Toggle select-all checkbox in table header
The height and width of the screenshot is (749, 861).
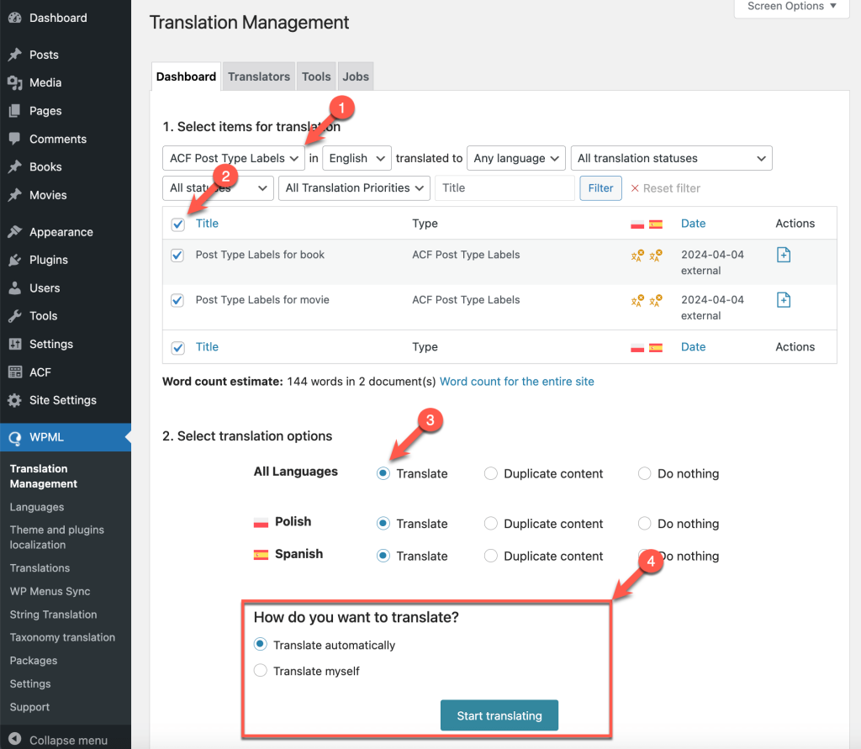177,224
